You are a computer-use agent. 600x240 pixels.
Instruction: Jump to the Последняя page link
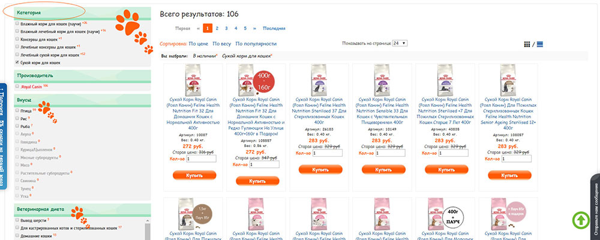274,28
